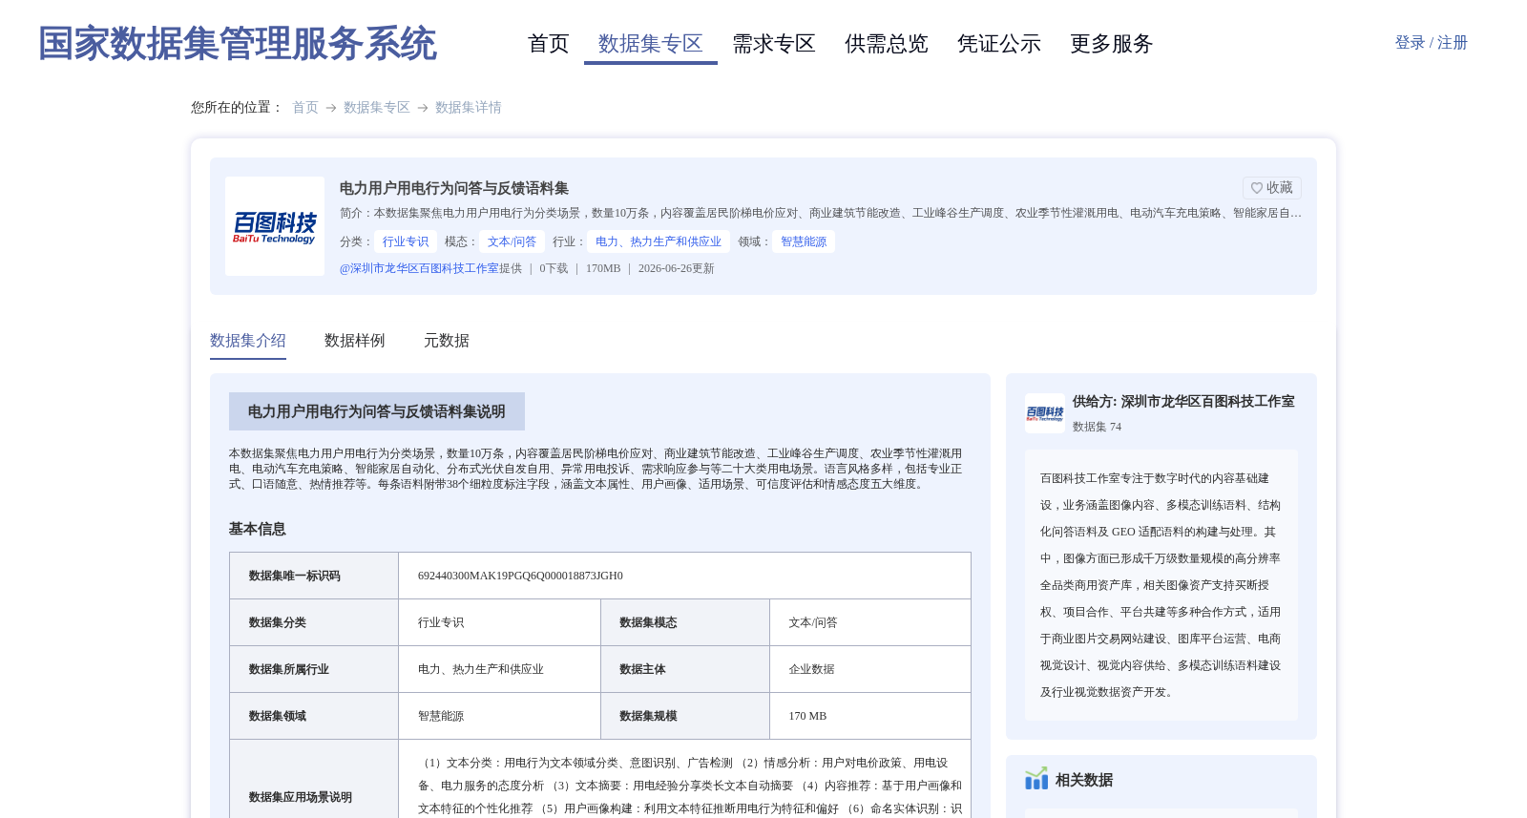Click the 数据集规模 table label
This screenshot has width=1527, height=818.
click(648, 716)
